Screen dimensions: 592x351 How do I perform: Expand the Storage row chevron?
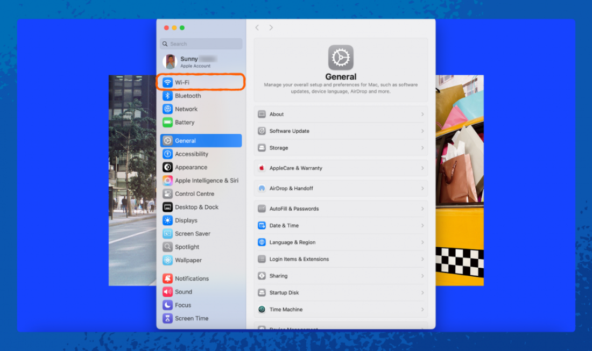tap(422, 148)
